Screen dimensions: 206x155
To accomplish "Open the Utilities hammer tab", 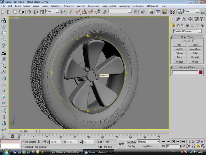I will (202, 19).
